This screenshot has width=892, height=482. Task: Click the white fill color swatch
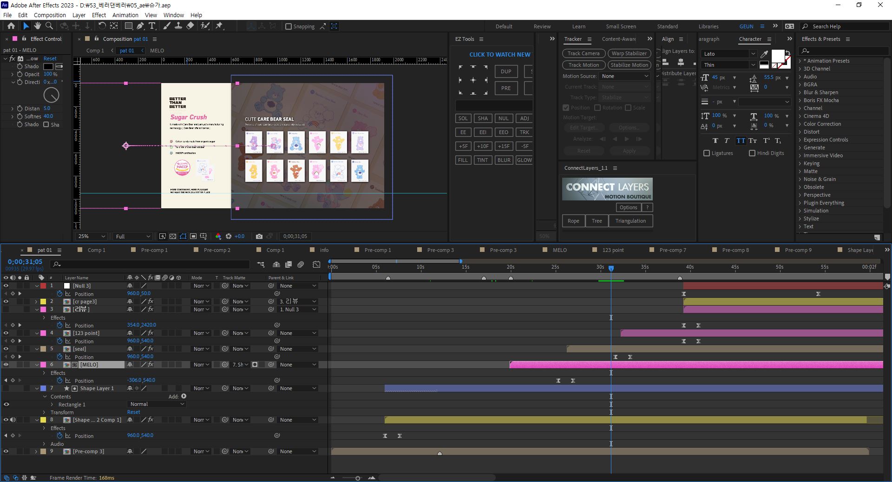click(x=777, y=56)
